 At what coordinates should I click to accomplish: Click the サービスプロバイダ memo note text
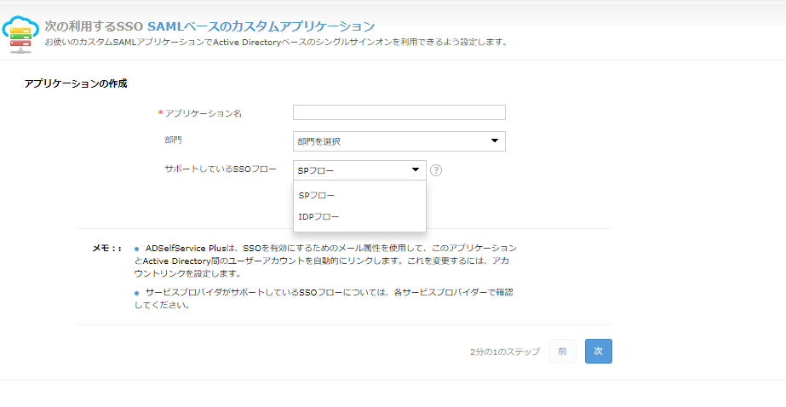[328, 298]
